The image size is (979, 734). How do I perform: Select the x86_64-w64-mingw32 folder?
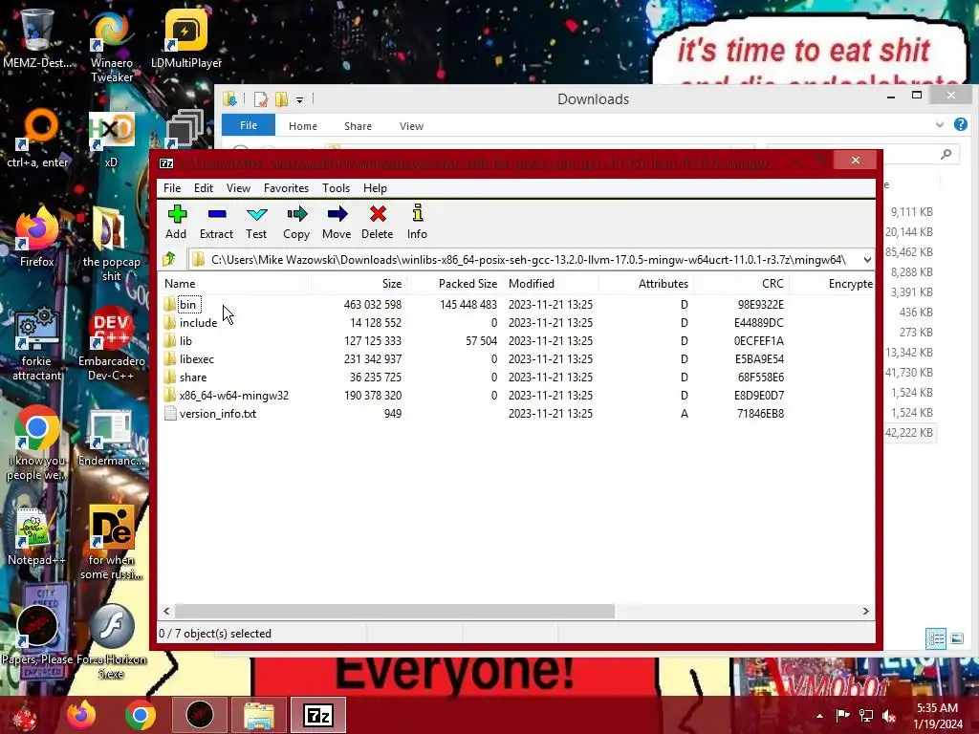(x=233, y=395)
